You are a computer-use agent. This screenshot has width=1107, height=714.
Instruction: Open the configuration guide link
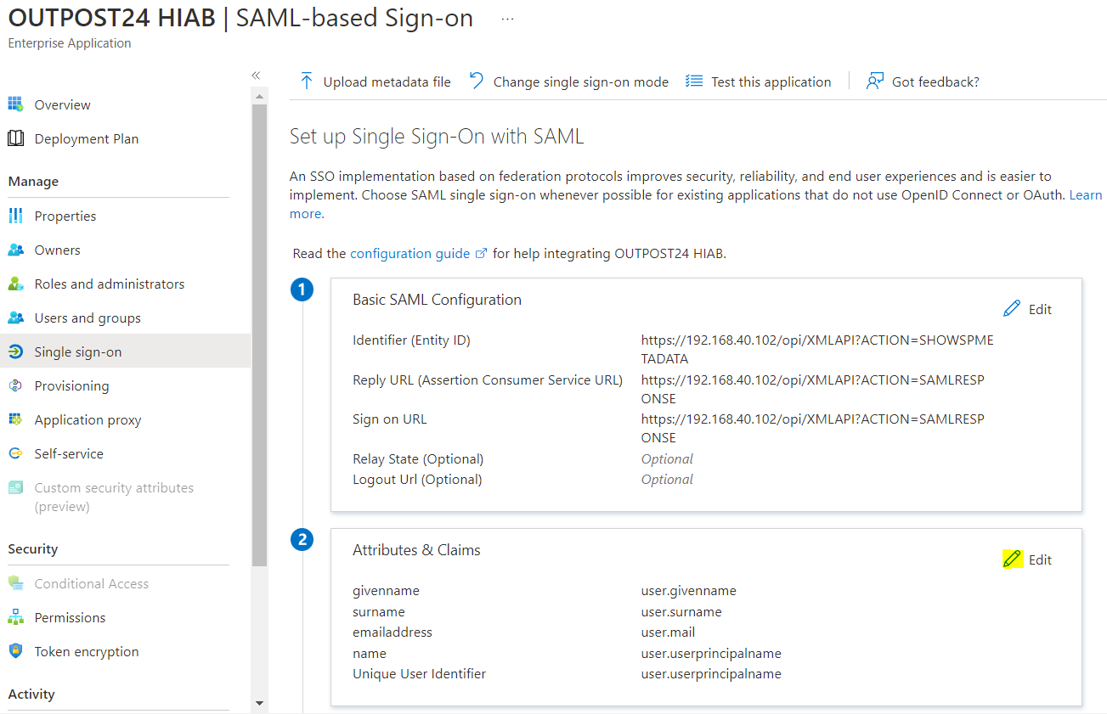[409, 253]
